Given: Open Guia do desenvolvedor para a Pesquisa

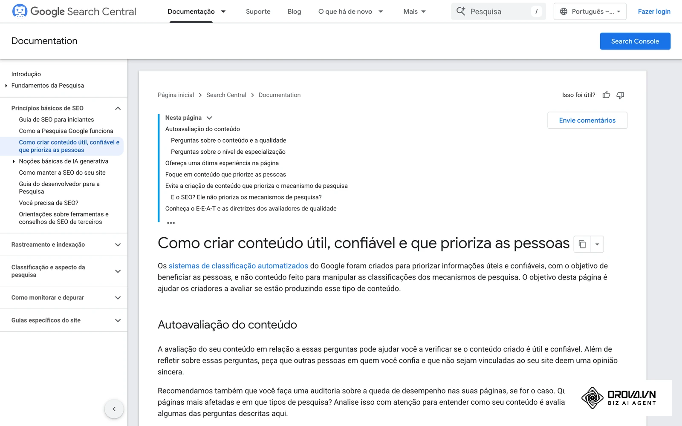Looking at the screenshot, I should pos(59,187).
